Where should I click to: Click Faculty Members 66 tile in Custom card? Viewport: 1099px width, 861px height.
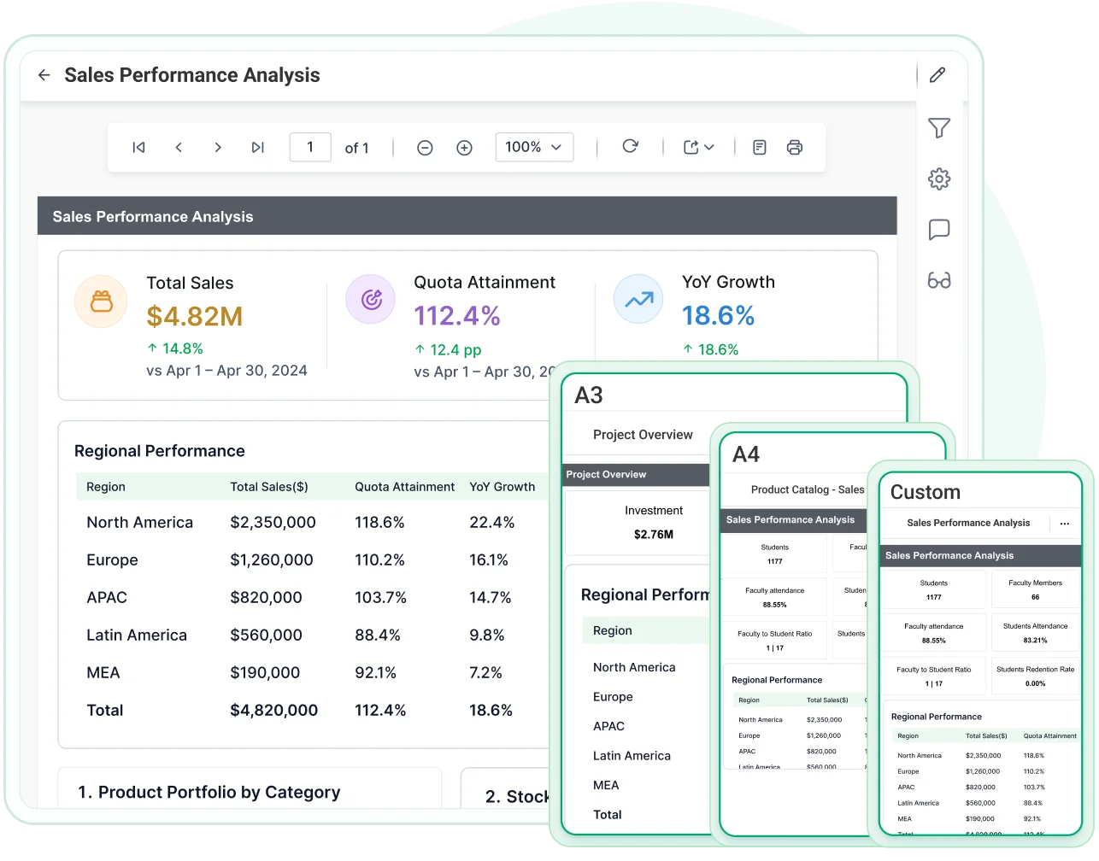point(1036,589)
